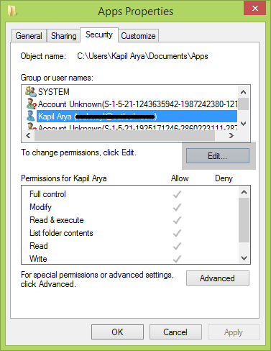Click right arrow of horizontal user list scrollbar

(231, 136)
